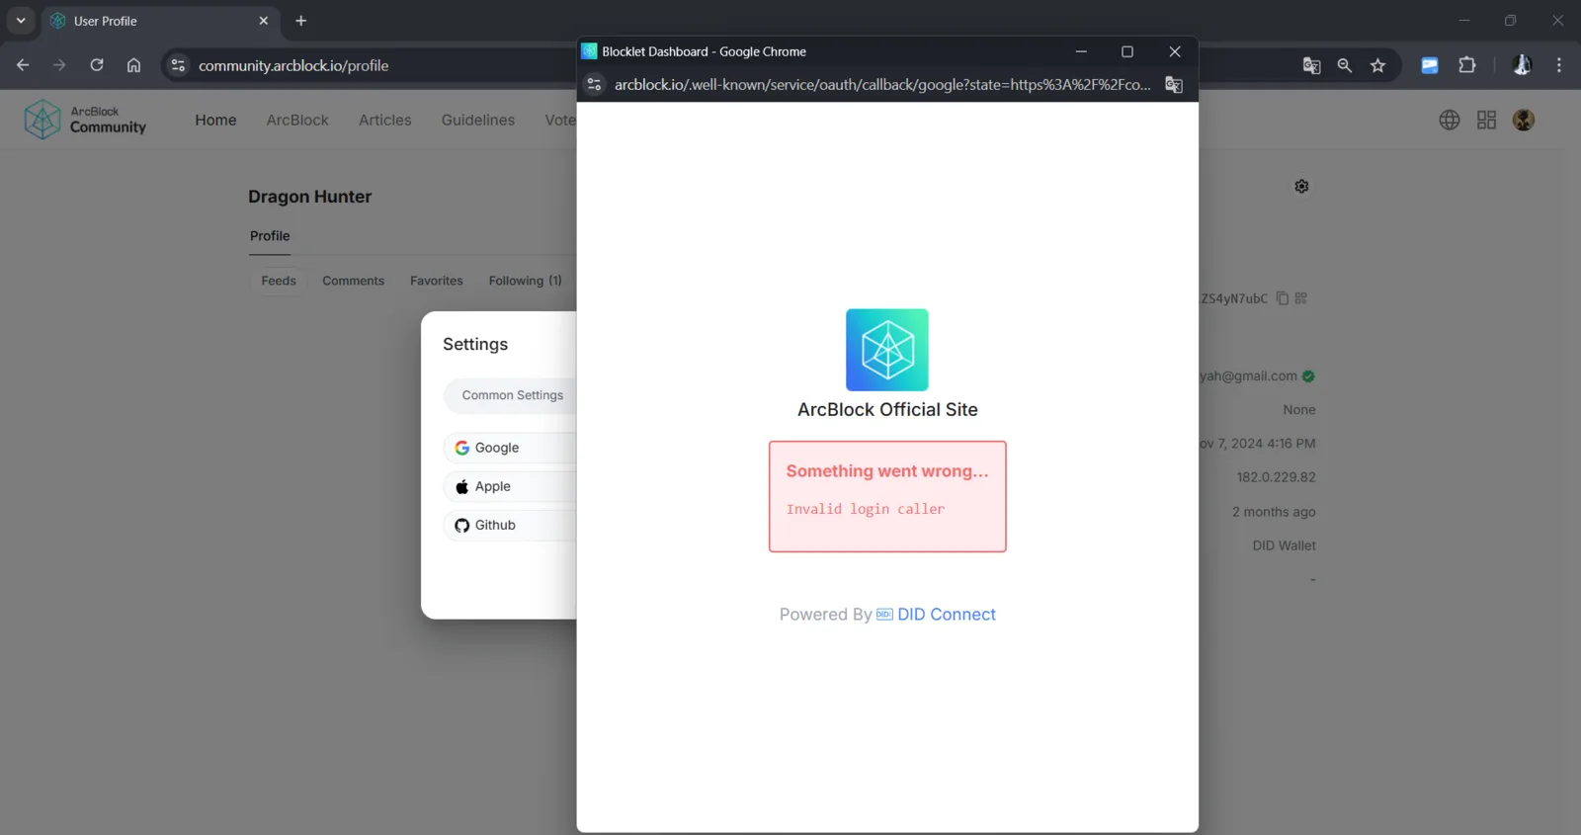Switch language with the globe icon

pyautogui.click(x=1450, y=120)
